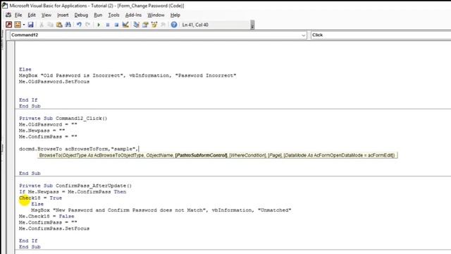Viewport: 451px width, 254px height.
Task: Open the Run menu
Action: 98,15
